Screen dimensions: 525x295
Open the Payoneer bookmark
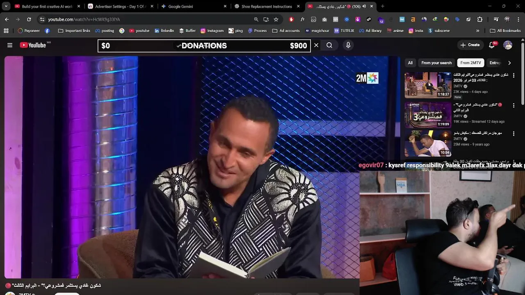(x=29, y=31)
